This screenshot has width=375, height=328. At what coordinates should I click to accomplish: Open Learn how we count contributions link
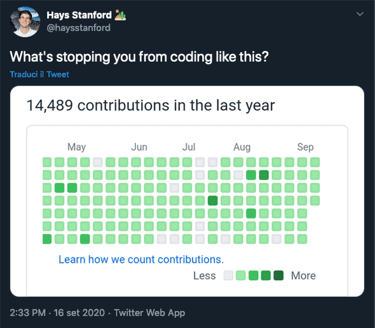pos(141,259)
